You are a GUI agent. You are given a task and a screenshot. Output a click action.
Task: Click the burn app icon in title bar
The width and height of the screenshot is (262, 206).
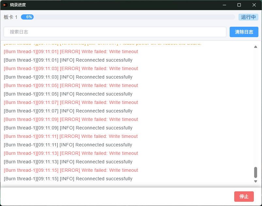click(5, 5)
